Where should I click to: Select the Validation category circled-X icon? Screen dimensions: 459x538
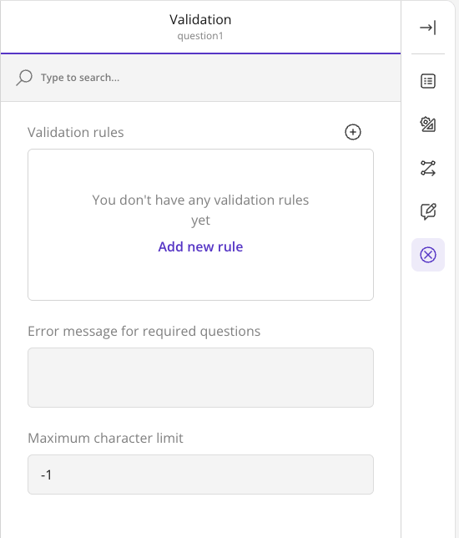(428, 255)
